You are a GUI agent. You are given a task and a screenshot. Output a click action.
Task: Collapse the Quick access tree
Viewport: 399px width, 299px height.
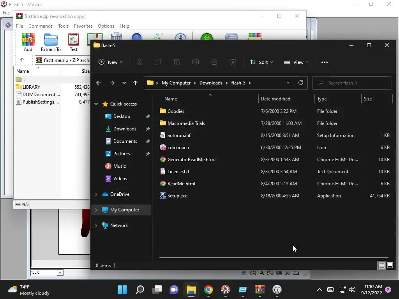pyautogui.click(x=96, y=104)
